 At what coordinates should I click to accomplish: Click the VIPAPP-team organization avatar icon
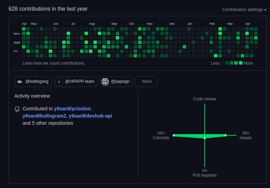click(x=59, y=82)
